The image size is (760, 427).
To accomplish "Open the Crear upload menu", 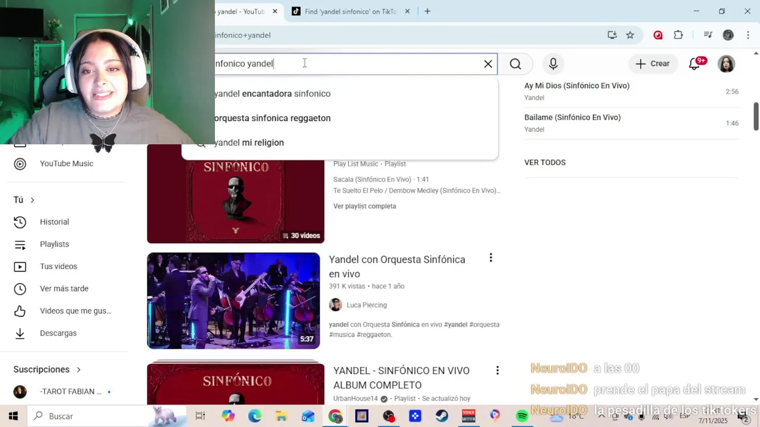I will click(x=653, y=63).
